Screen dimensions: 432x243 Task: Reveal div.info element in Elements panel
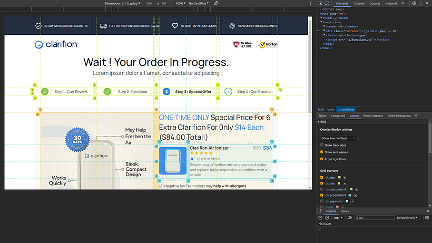[345, 183]
